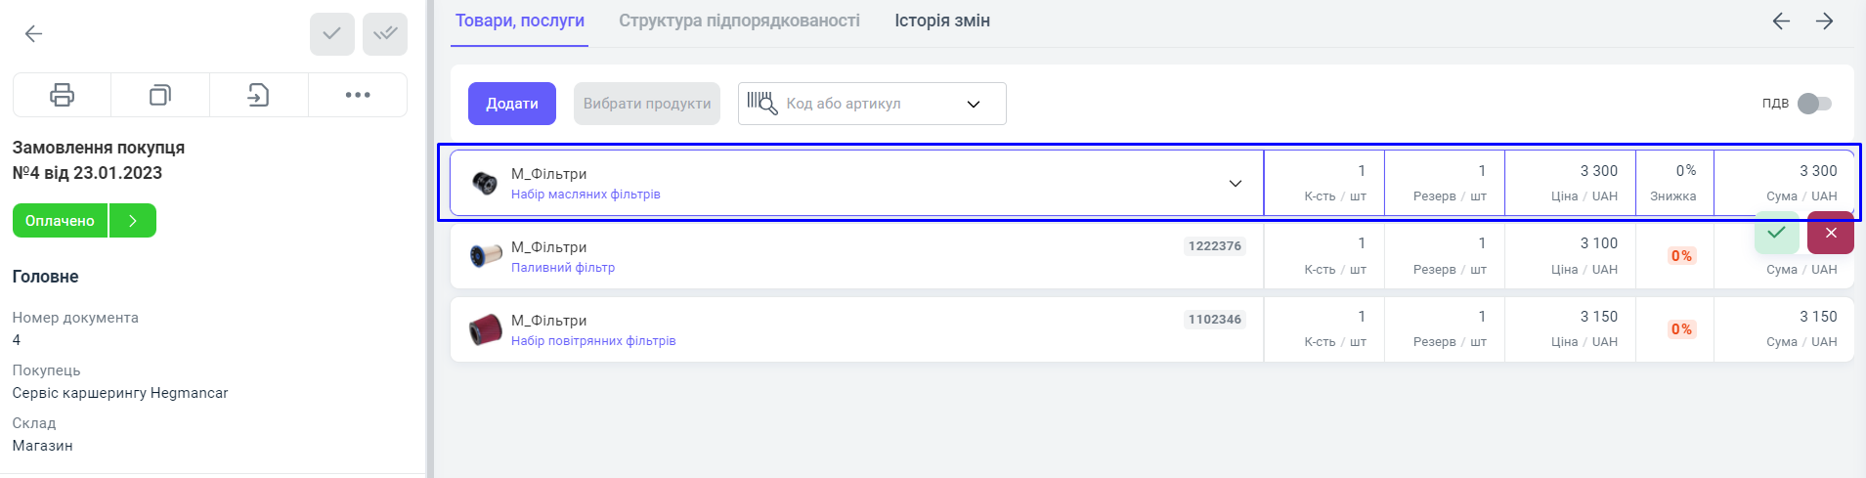Cancel row edit with red X

[x=1831, y=233]
